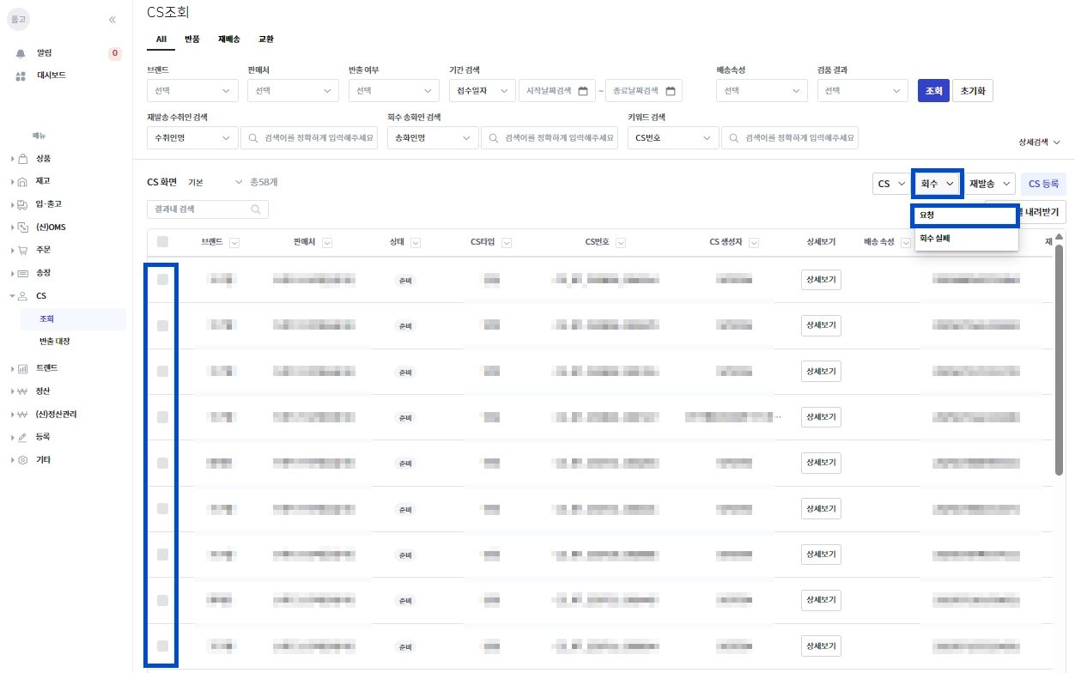Open the end date calendar icon
Image resolution: width=1075 pixels, height=673 pixels.
(671, 91)
